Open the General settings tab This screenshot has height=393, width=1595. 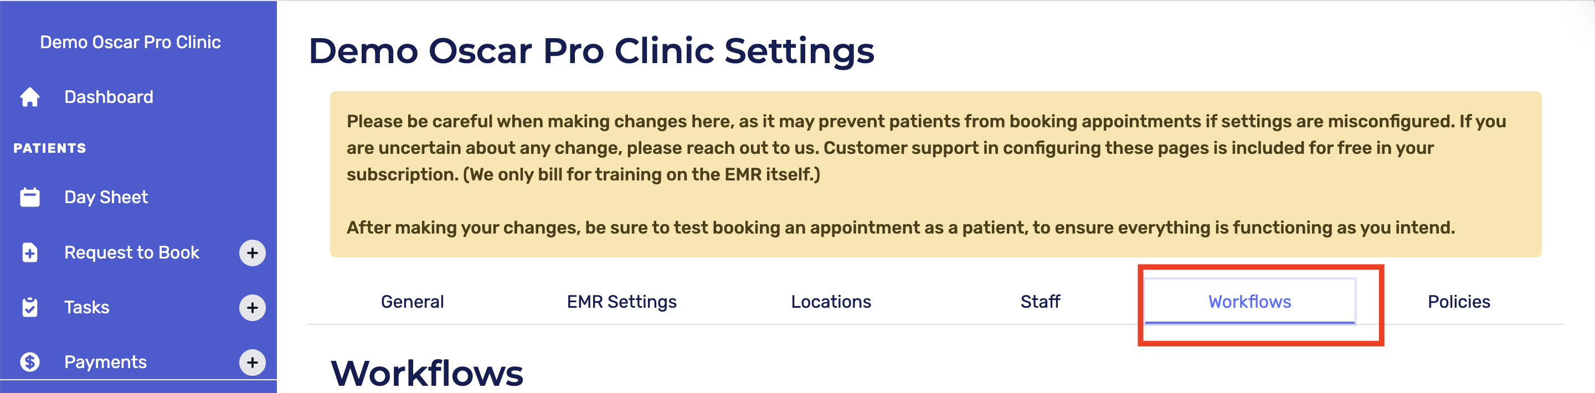[413, 302]
